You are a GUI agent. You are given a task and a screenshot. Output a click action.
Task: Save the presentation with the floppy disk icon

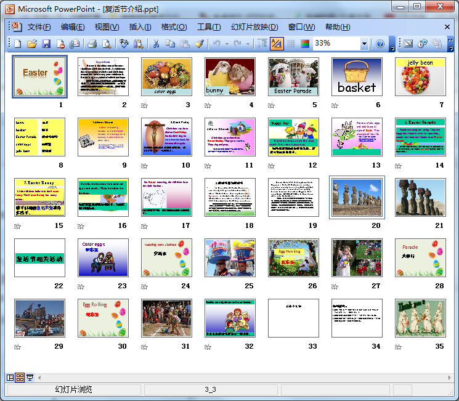pyautogui.click(x=46, y=44)
